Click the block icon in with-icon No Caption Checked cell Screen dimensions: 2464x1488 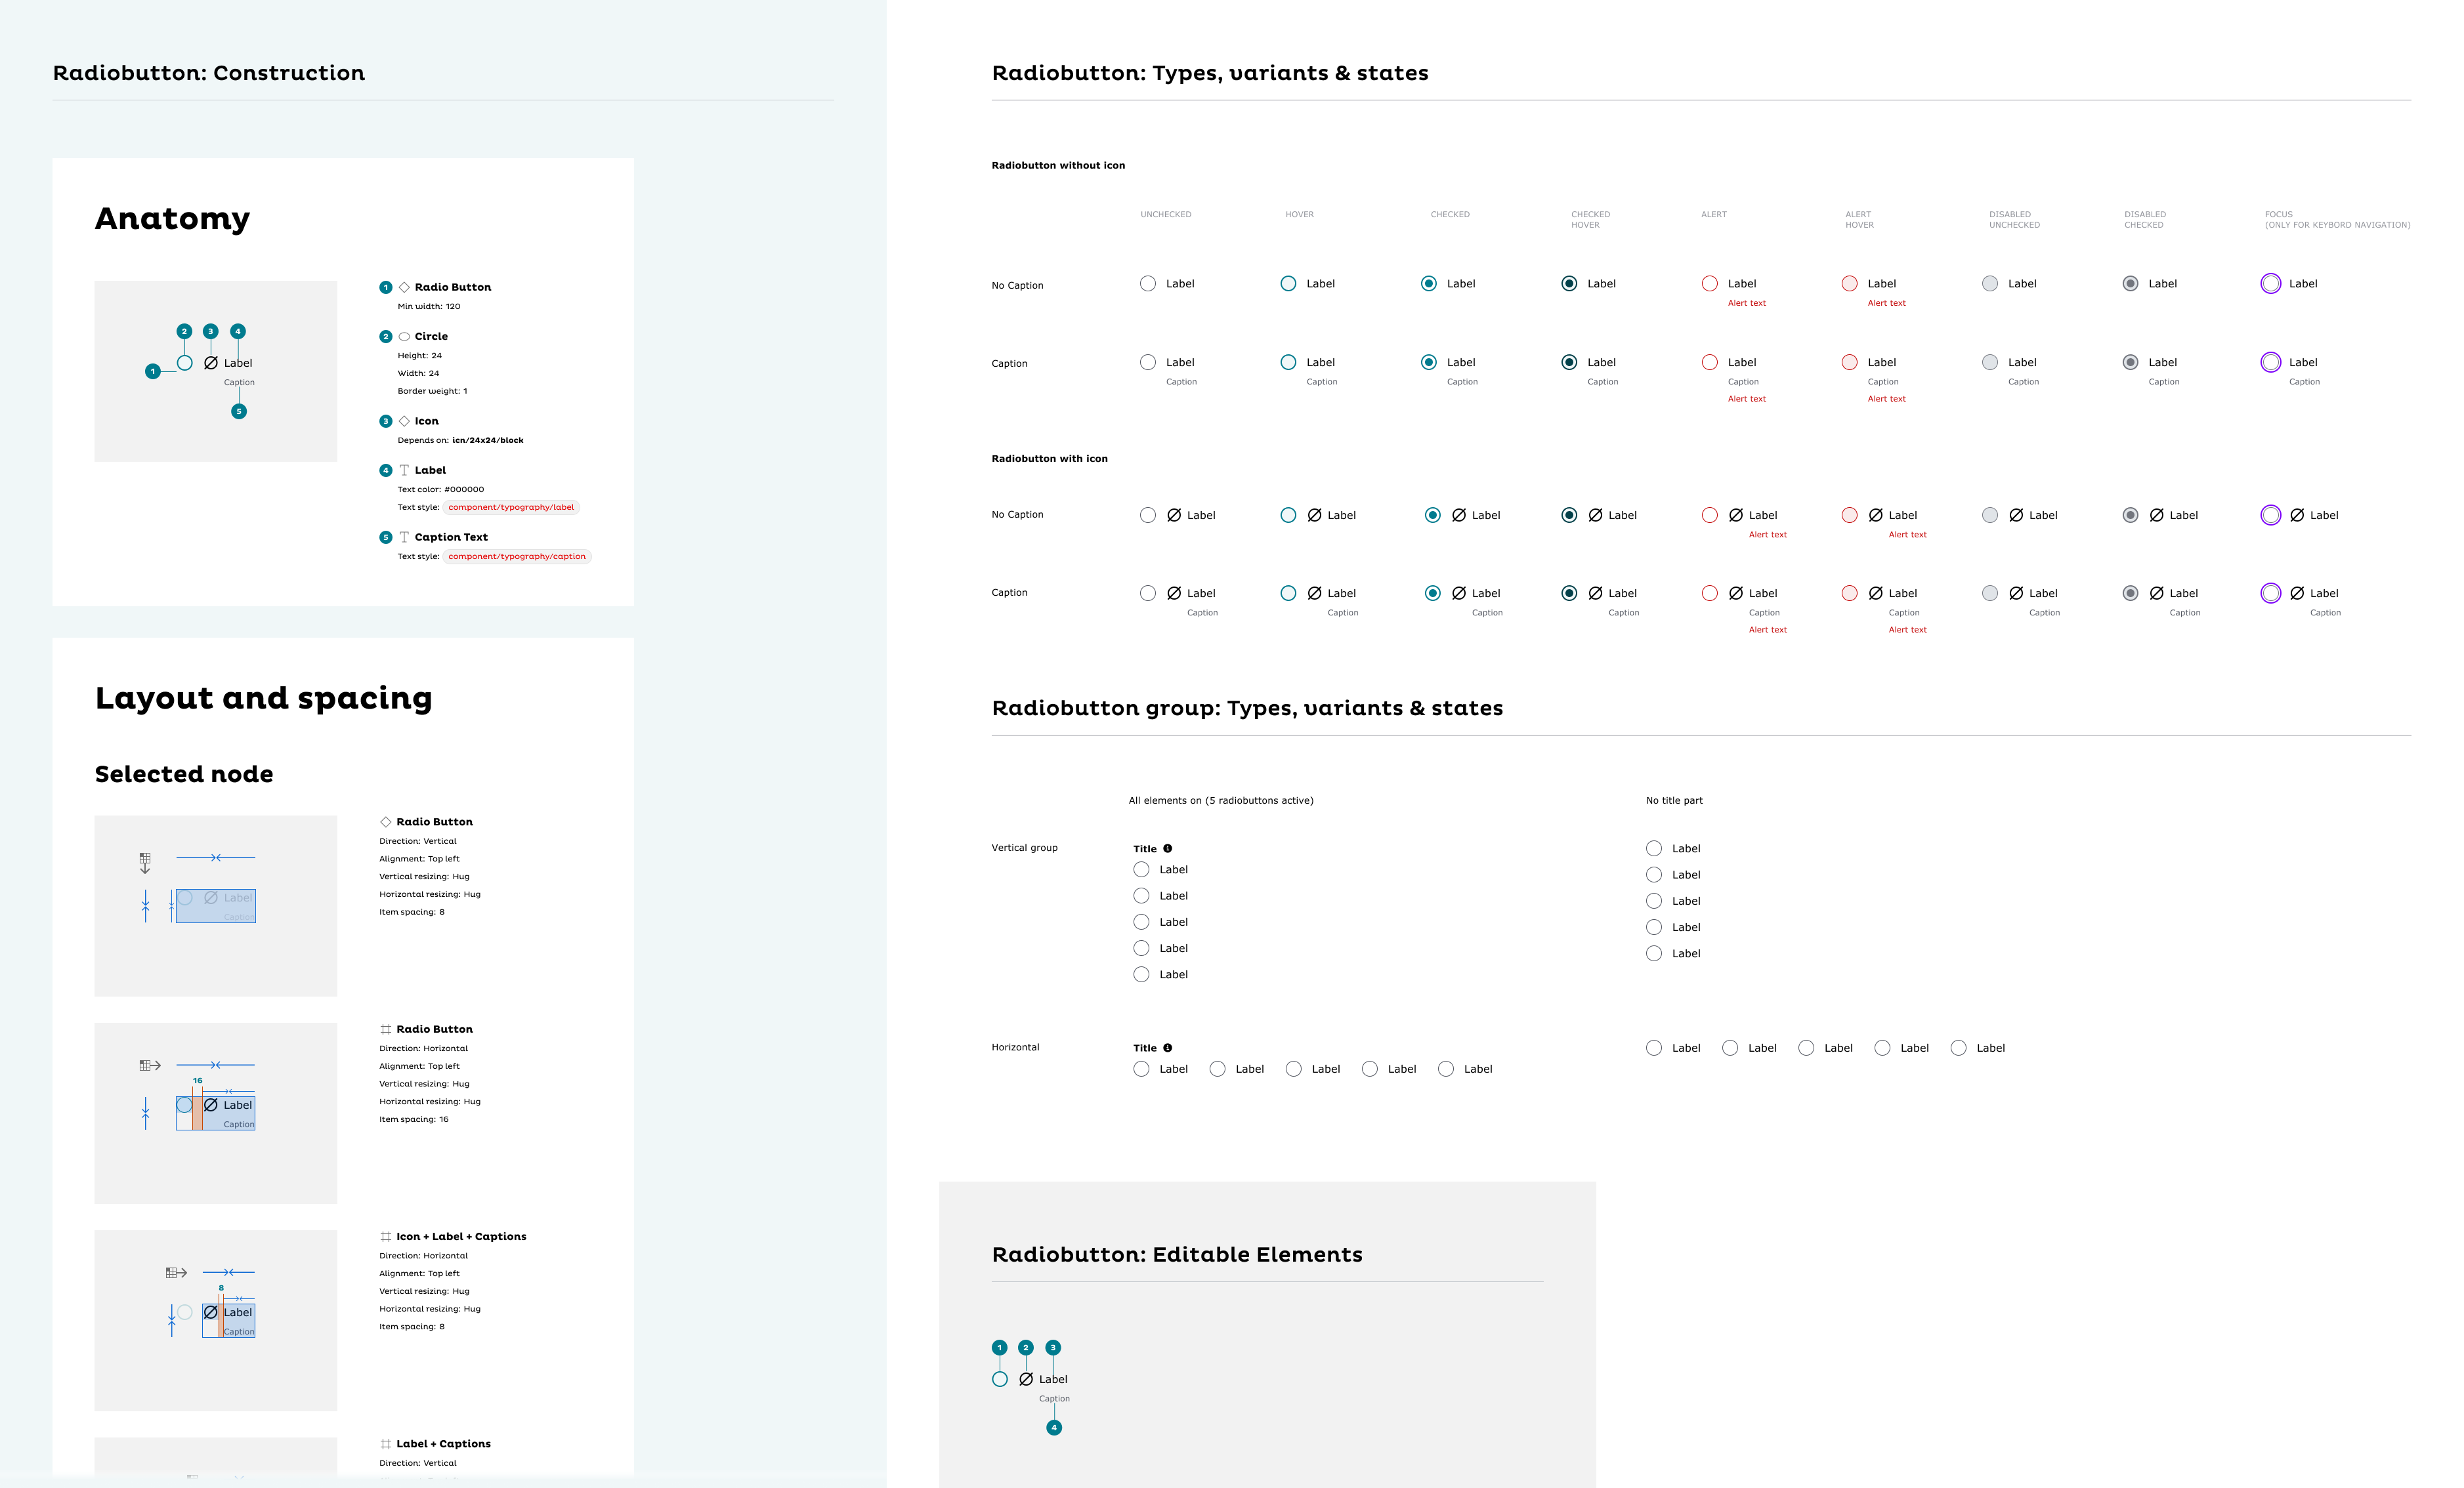point(1459,516)
